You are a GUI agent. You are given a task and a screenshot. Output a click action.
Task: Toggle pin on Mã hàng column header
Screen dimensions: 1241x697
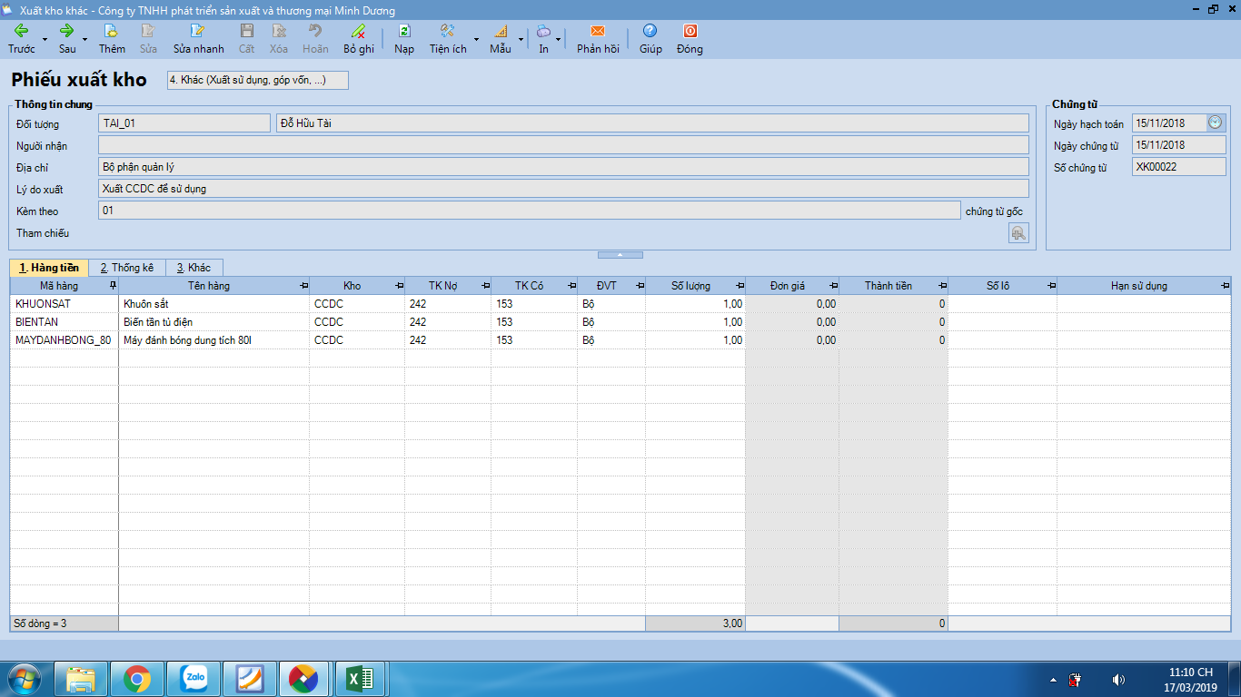[x=113, y=286]
